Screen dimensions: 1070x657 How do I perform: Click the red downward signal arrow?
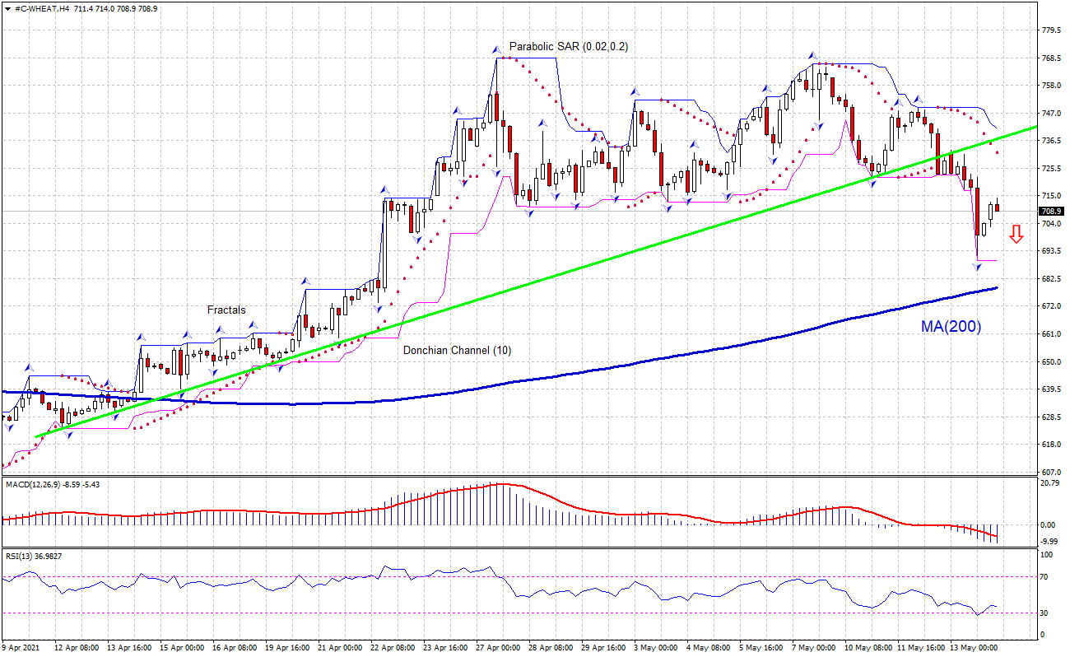(1016, 234)
